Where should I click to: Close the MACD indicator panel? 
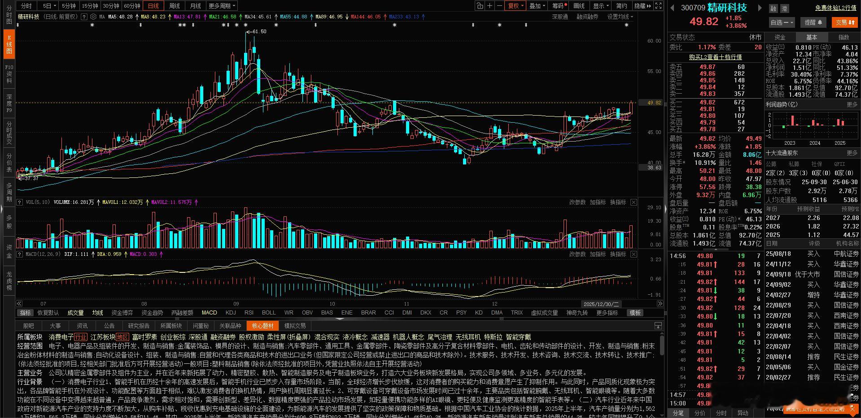pos(634,254)
